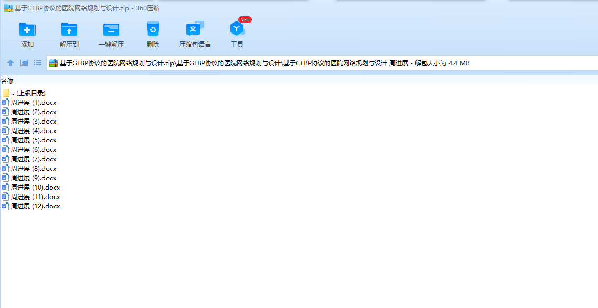Select the file 周进展 (7).docx

click(x=29, y=159)
